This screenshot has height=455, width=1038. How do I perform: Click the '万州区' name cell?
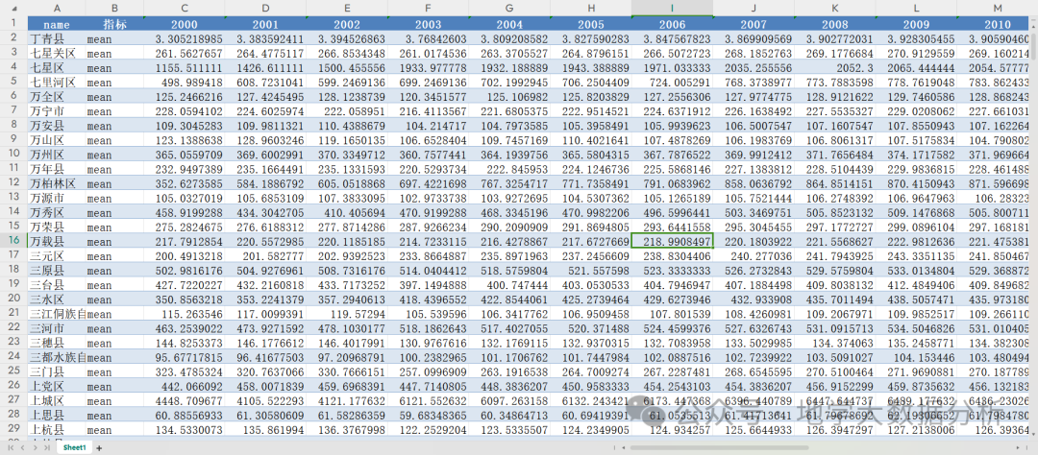pyautogui.click(x=57, y=155)
